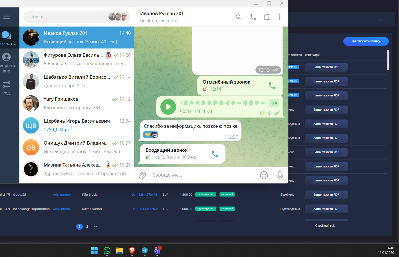Image resolution: width=399 pixels, height=257 pixels.
Task: Download PDF in the Filip Brovkin row
Action: pos(326,195)
